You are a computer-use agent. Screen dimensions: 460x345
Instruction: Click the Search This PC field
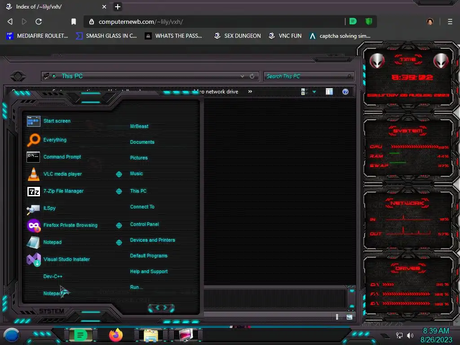pos(309,76)
